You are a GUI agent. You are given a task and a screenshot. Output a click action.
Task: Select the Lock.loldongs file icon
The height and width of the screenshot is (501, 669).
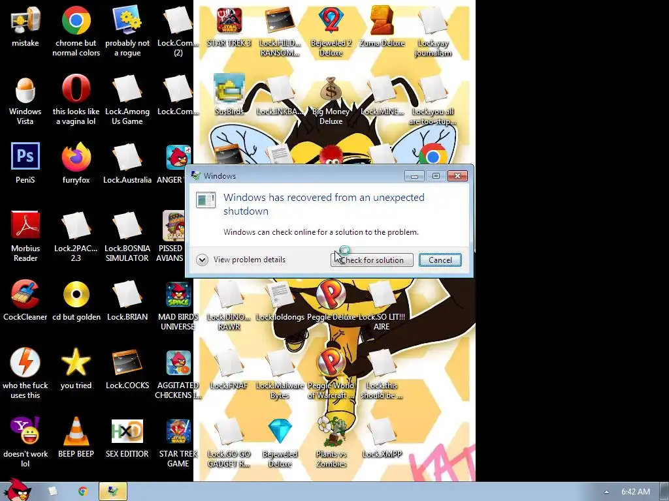coord(280,294)
